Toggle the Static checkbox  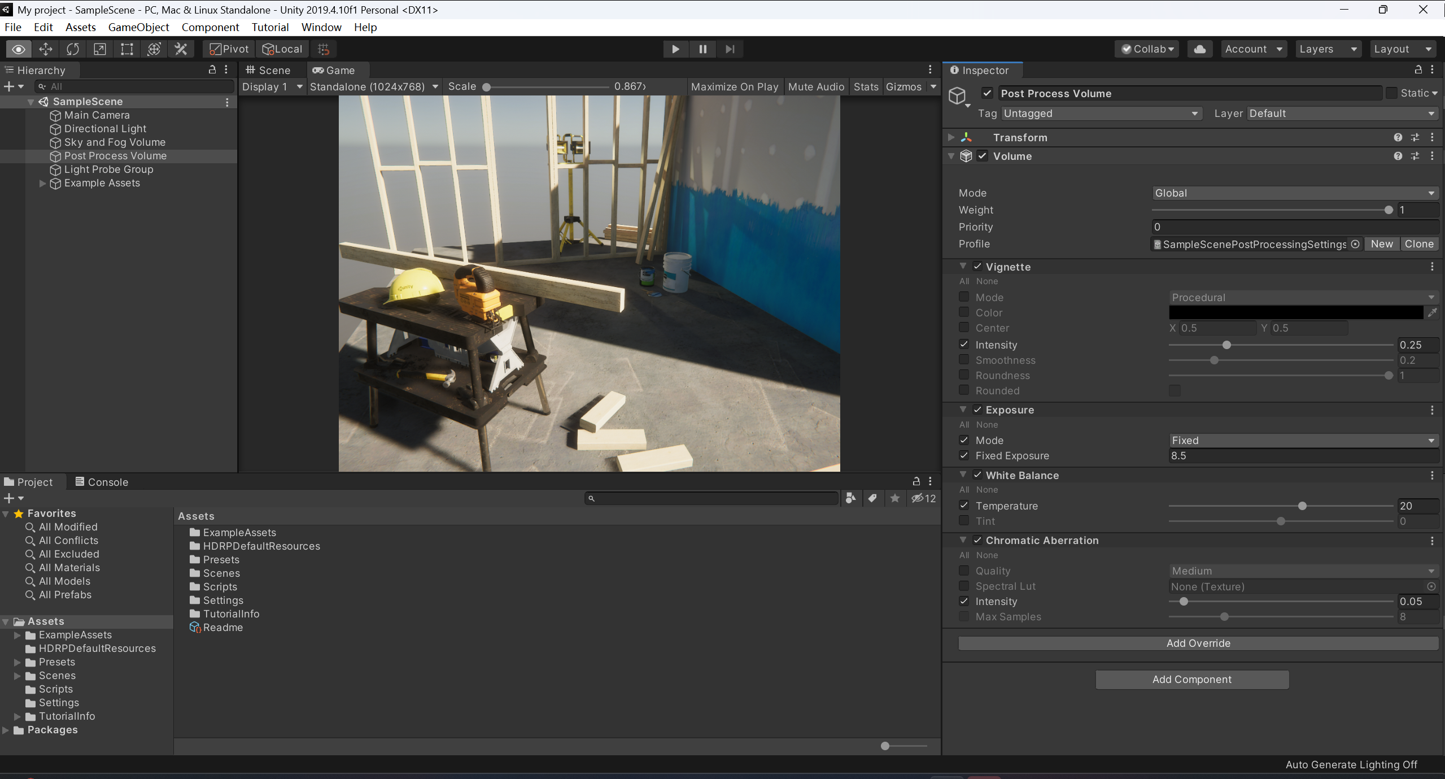pos(1392,93)
